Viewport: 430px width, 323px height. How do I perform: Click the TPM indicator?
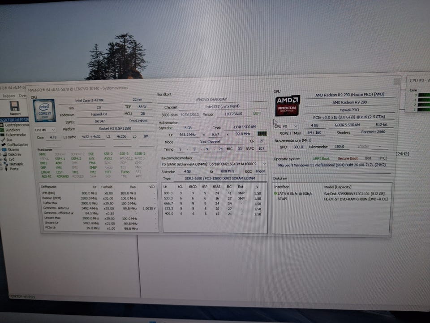pyautogui.click(x=368, y=158)
